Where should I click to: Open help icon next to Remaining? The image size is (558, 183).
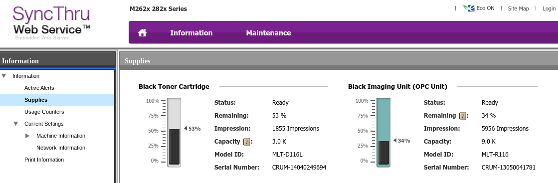pyautogui.click(x=462, y=116)
